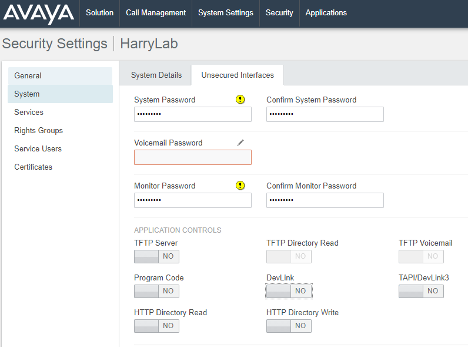
Task: Toggle the TFTP Voicemail switch
Action: pyautogui.click(x=421, y=256)
